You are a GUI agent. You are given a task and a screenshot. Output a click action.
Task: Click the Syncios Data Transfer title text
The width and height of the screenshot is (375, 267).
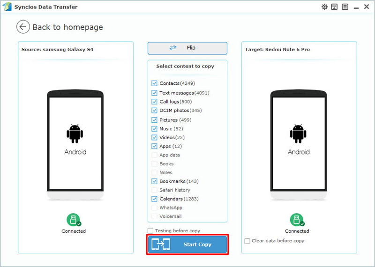pyautogui.click(x=46, y=7)
